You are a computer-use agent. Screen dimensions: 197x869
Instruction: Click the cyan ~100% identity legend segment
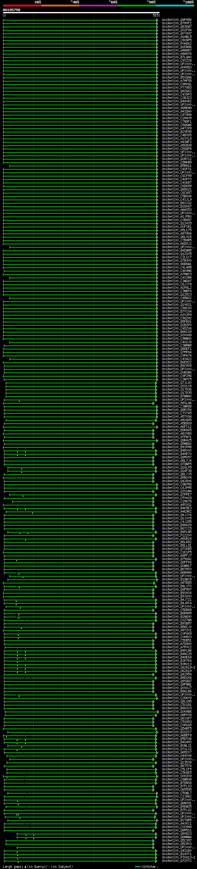[x=175, y=6]
